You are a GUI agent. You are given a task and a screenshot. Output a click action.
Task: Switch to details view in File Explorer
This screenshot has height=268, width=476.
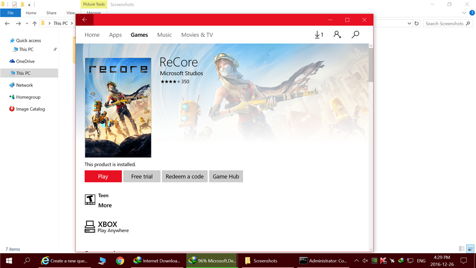coord(462,249)
